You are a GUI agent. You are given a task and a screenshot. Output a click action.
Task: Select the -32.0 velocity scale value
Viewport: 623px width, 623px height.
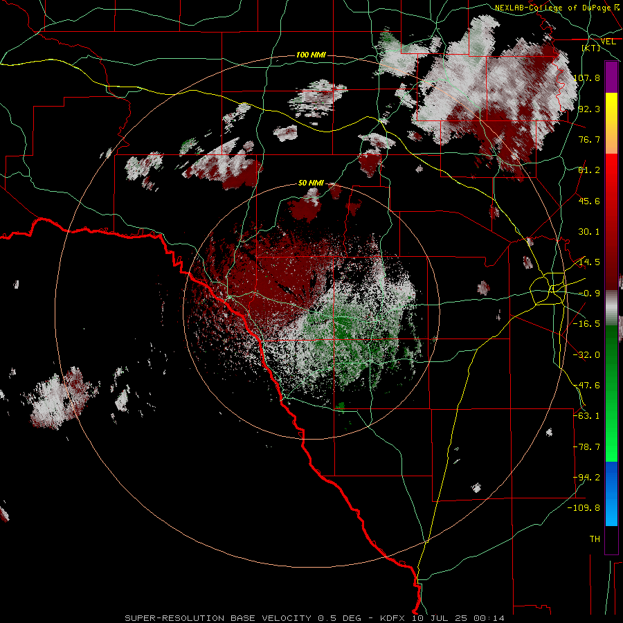click(x=586, y=355)
